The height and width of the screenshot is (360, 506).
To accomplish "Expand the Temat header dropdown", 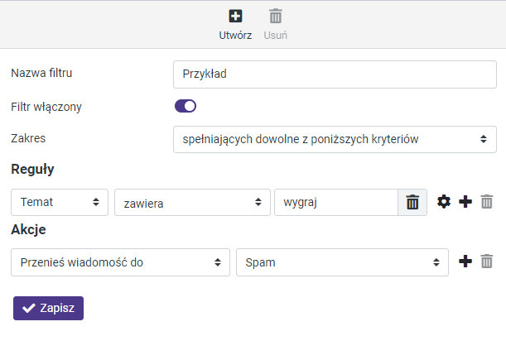I will coord(60,202).
